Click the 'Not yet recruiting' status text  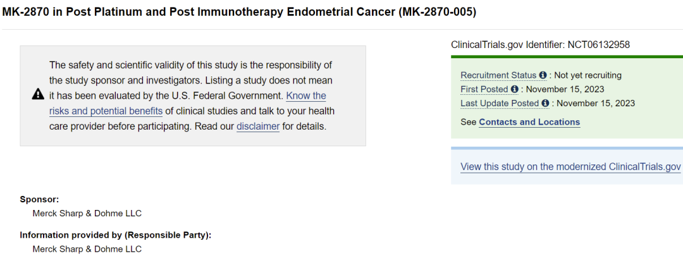click(588, 75)
